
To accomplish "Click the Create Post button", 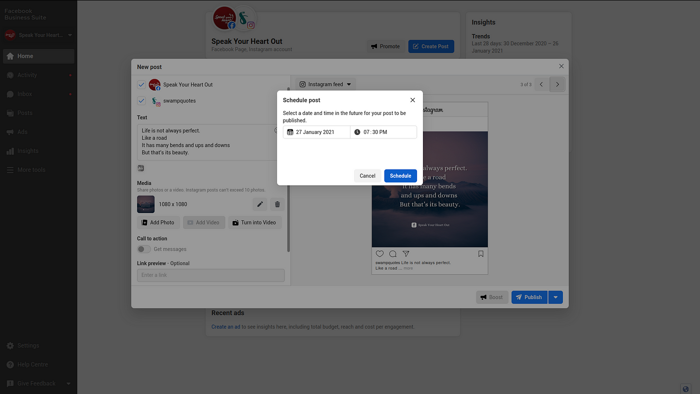I will [431, 46].
